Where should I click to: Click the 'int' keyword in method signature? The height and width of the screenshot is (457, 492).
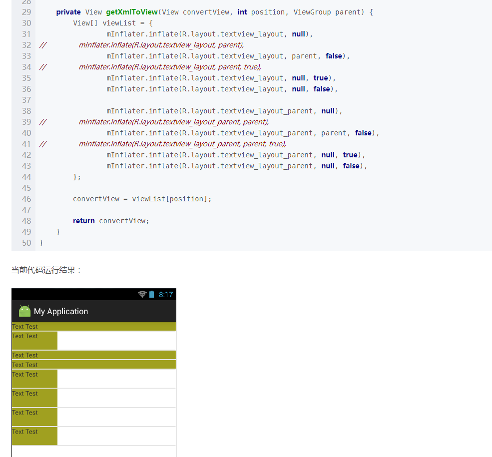point(242,12)
